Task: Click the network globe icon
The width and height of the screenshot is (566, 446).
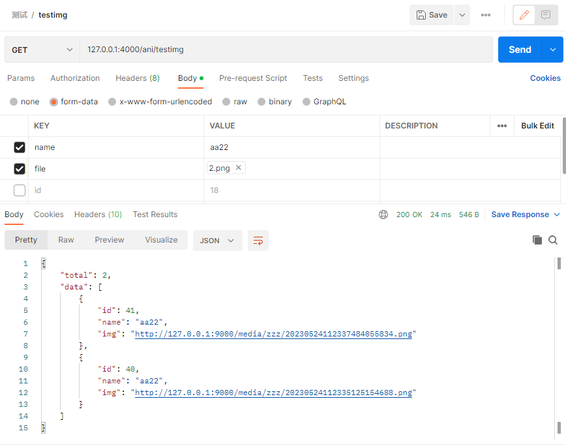Action: point(383,215)
